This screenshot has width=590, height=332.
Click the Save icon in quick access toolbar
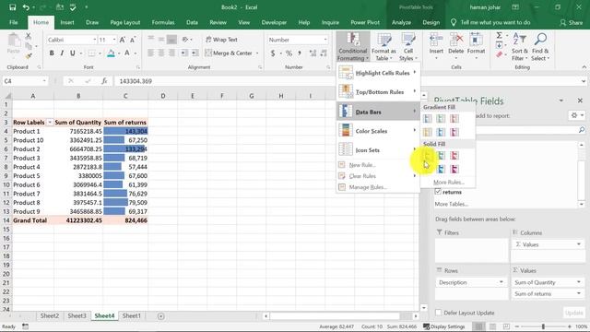[12, 7]
